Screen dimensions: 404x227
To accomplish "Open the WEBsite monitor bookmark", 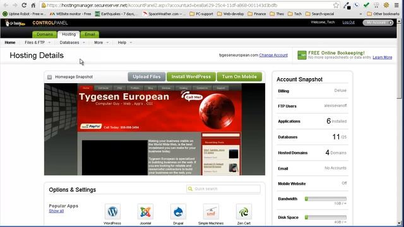I will click(70, 14).
